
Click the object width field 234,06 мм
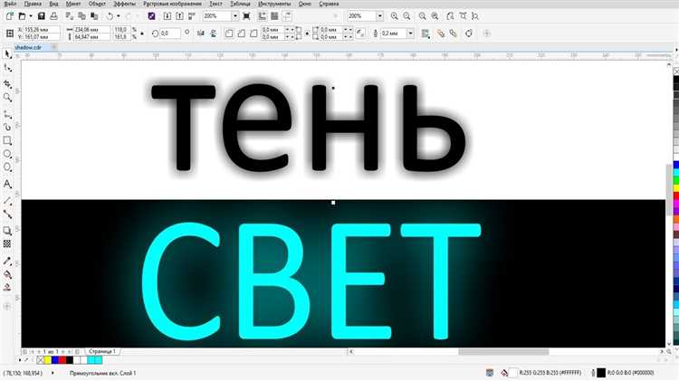91,30
